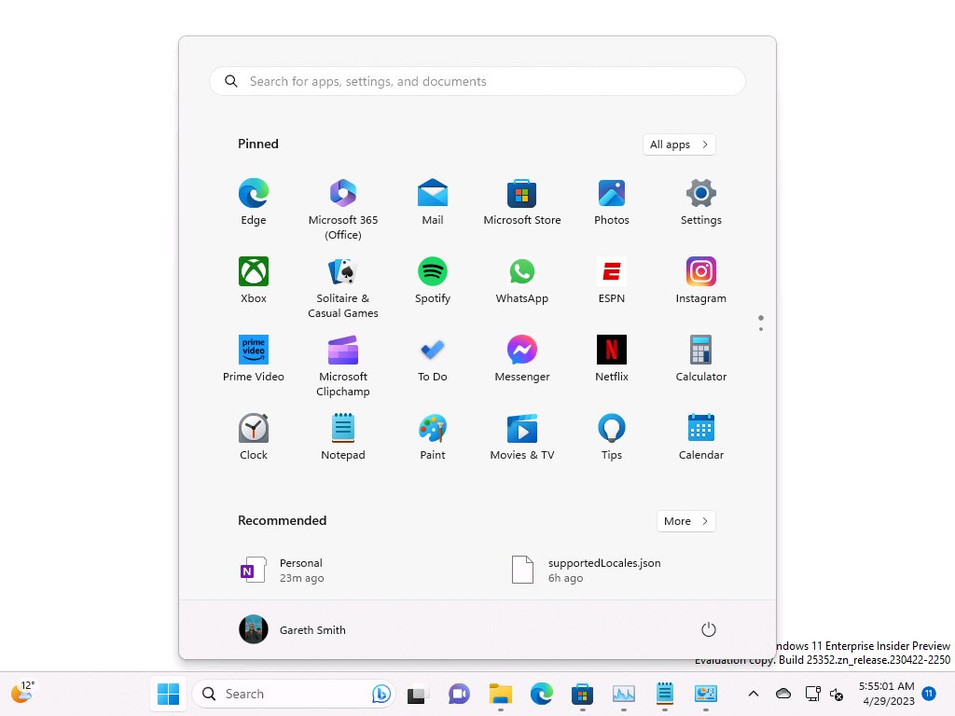Open Edge from the taskbar
Image resolution: width=955 pixels, height=716 pixels.
click(542, 694)
